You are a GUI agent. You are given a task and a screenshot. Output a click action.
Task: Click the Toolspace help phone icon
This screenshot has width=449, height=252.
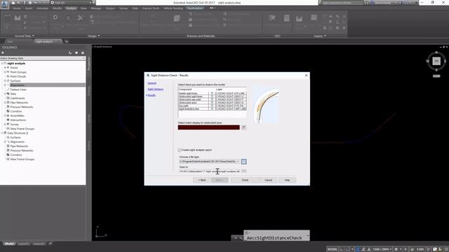[70, 53]
